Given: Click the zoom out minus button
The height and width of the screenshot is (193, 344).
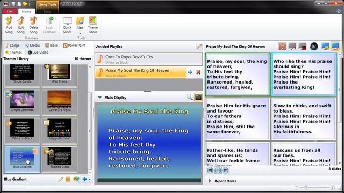Looking at the screenshot, I should point(296,188).
